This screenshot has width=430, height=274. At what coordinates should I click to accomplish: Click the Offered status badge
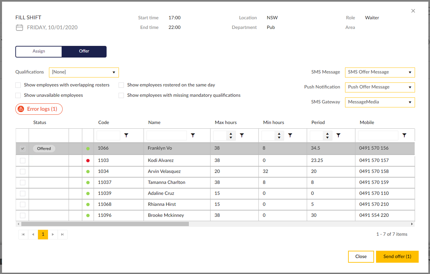click(x=44, y=149)
